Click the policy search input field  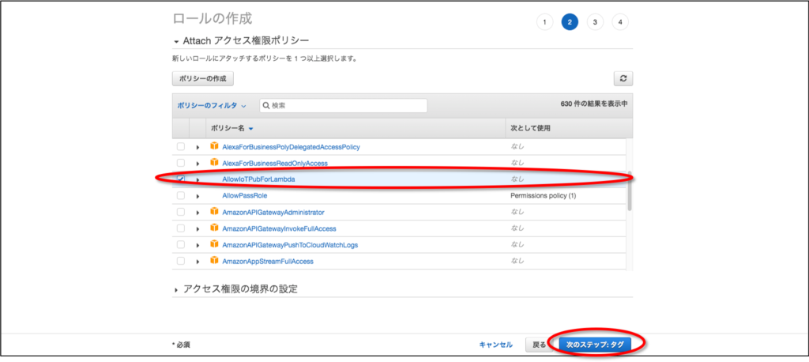tap(348, 105)
